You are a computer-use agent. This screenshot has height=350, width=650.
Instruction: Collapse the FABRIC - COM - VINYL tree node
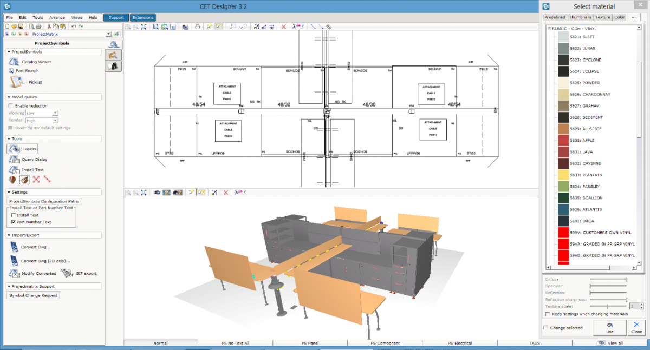point(549,28)
